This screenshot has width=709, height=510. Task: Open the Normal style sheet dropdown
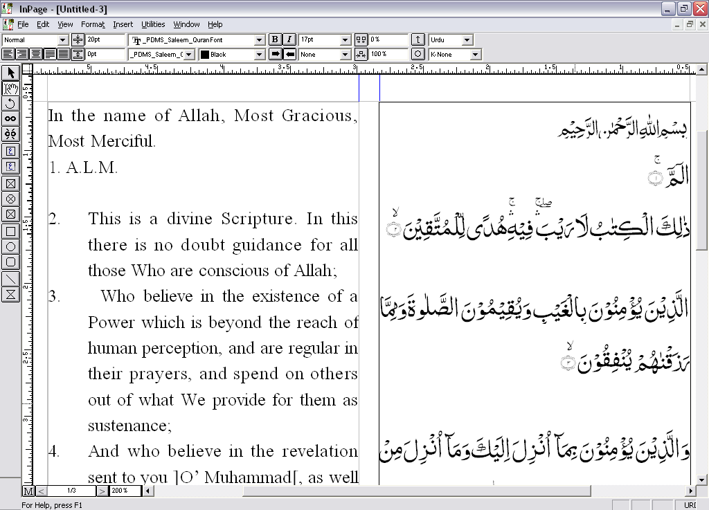click(63, 39)
